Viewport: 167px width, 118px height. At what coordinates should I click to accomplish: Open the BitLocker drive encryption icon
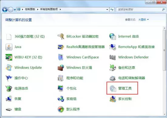pos(61,36)
